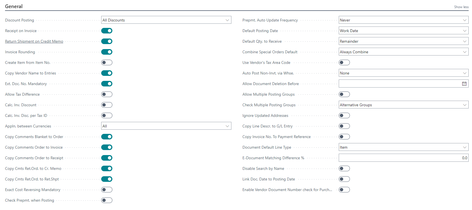Open Default Posting Date dropdown
472x210 pixels.
pyautogui.click(x=403, y=31)
